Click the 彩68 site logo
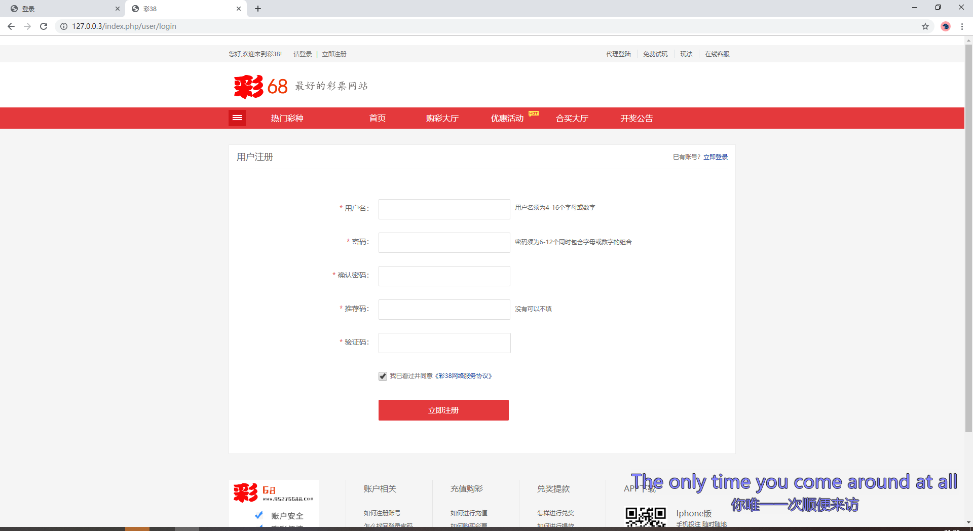 259,86
